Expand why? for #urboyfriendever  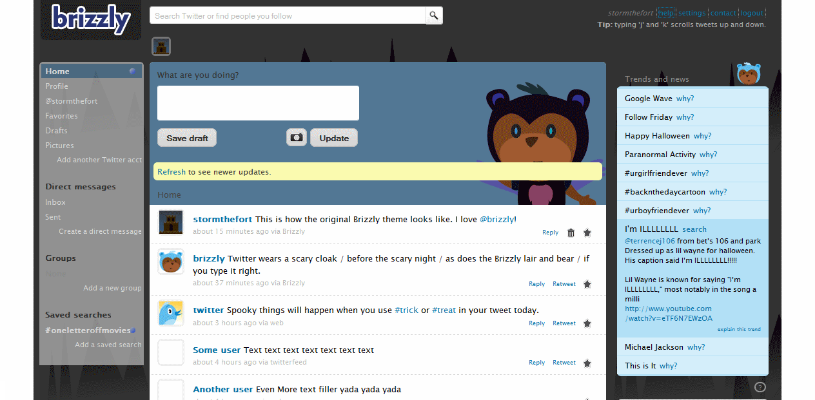click(702, 211)
